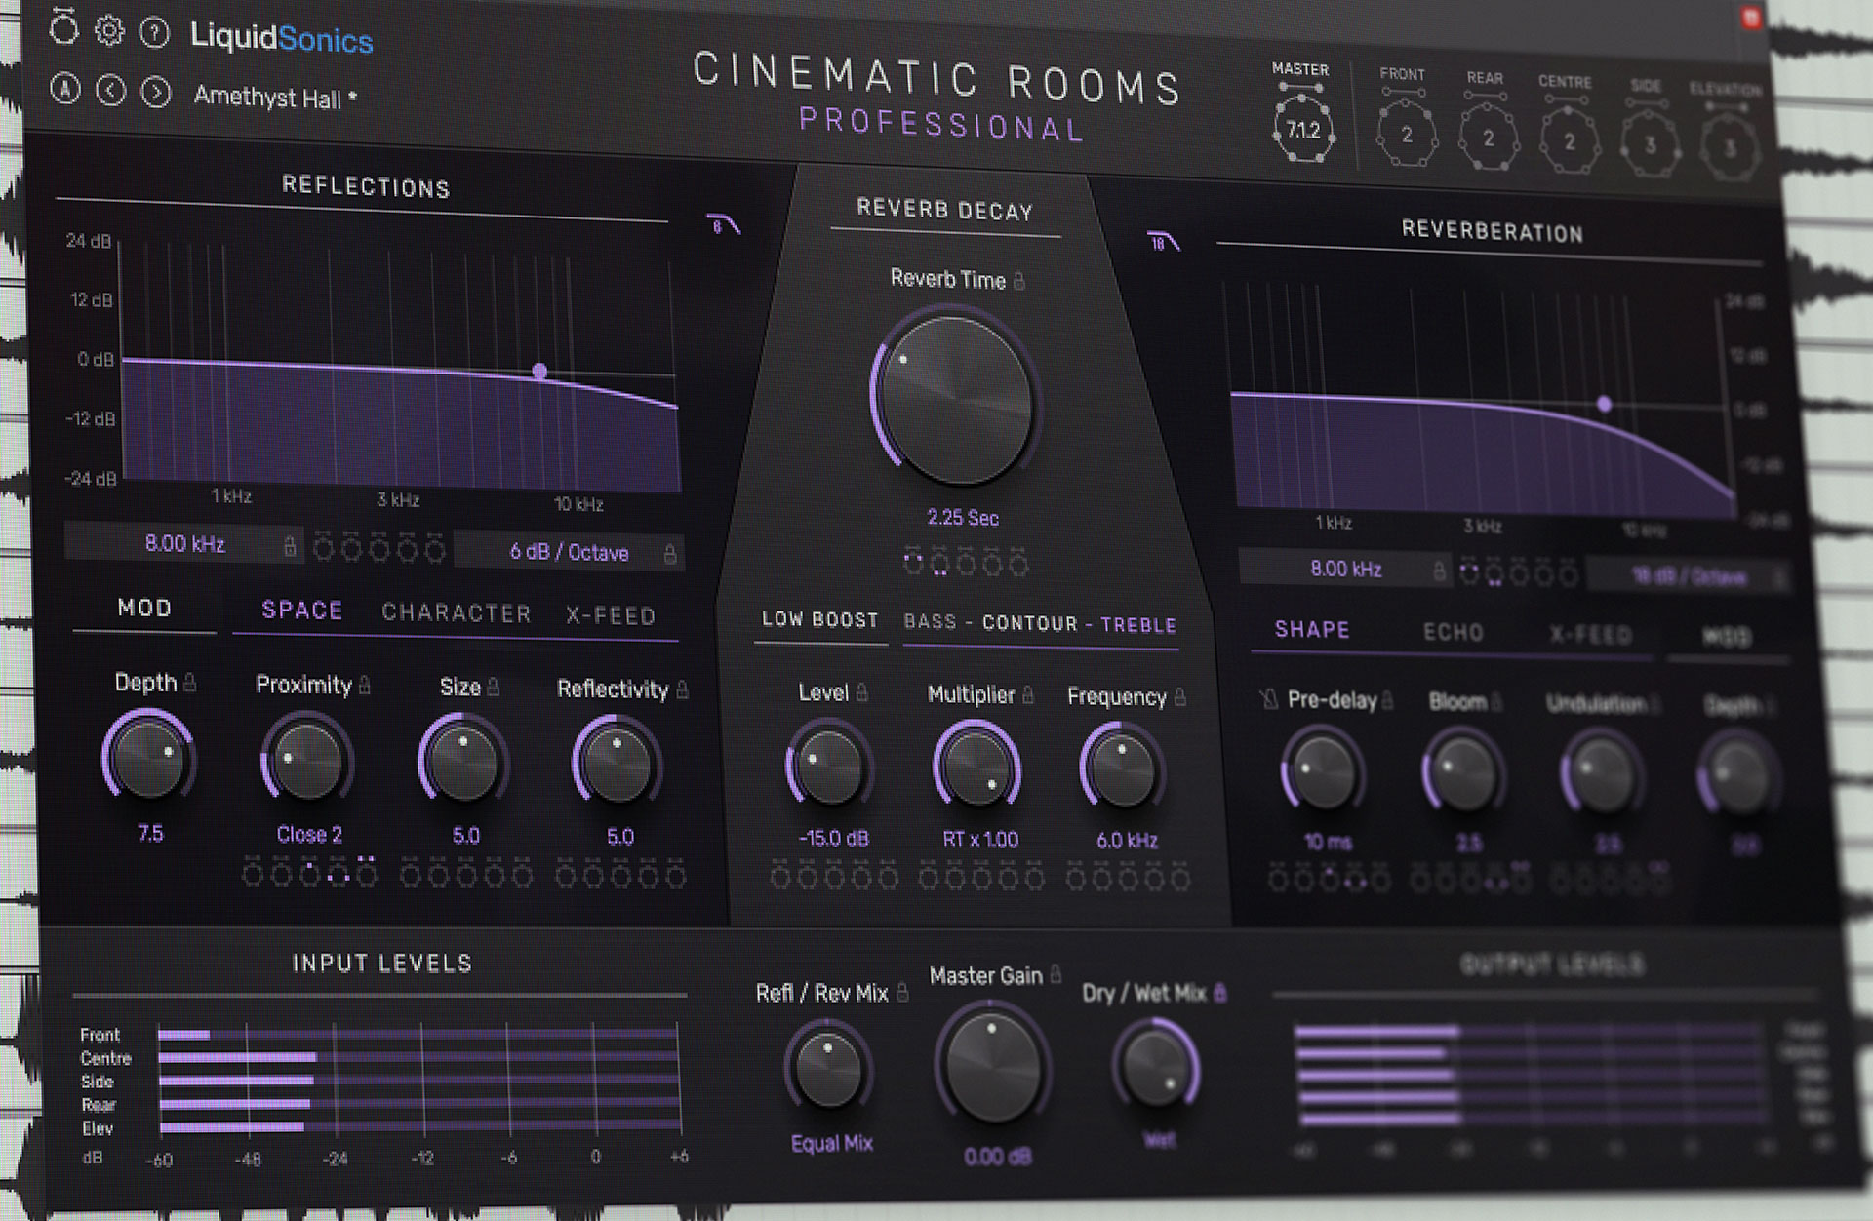Switch to the Reverberation X-FEED tab
This screenshot has width=1873, height=1221.
point(1590,636)
